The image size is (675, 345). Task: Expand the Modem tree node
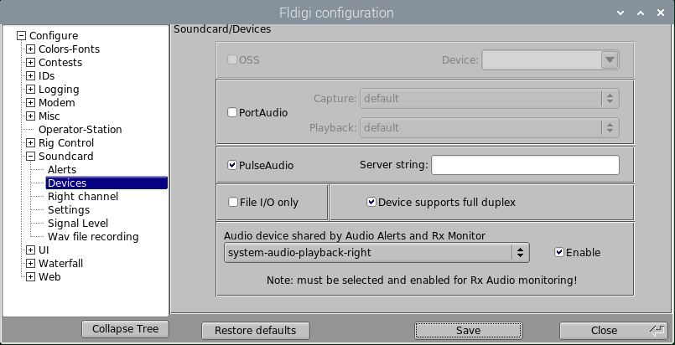pyautogui.click(x=30, y=103)
